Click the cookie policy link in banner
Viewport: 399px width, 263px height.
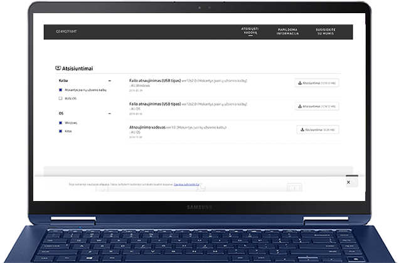(186, 185)
